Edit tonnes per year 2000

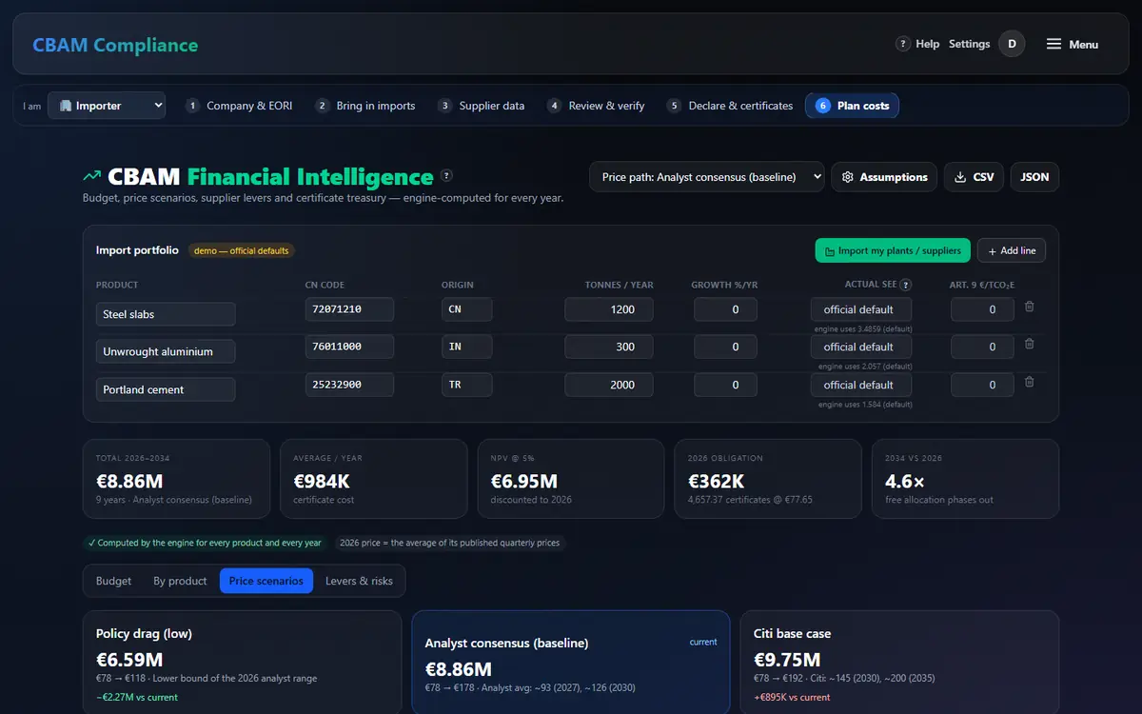609,385
